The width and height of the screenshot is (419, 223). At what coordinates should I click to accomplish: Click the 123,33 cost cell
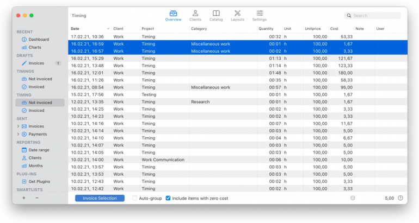(x=345, y=66)
